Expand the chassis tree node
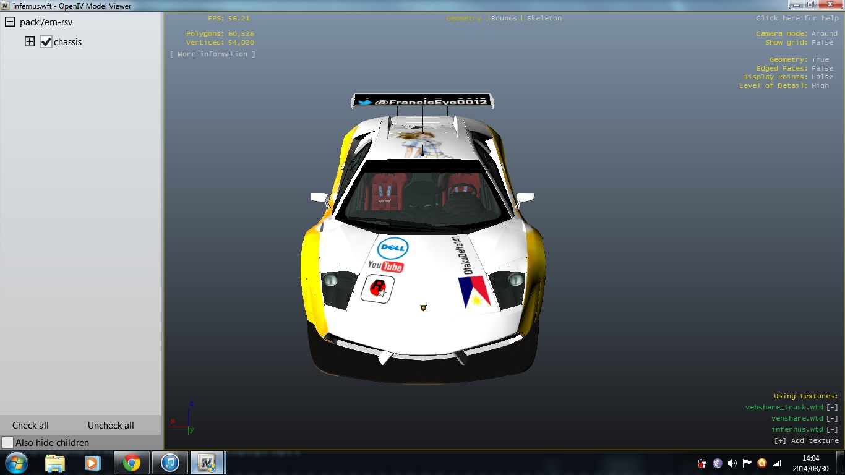The width and height of the screenshot is (845, 475). coord(29,41)
